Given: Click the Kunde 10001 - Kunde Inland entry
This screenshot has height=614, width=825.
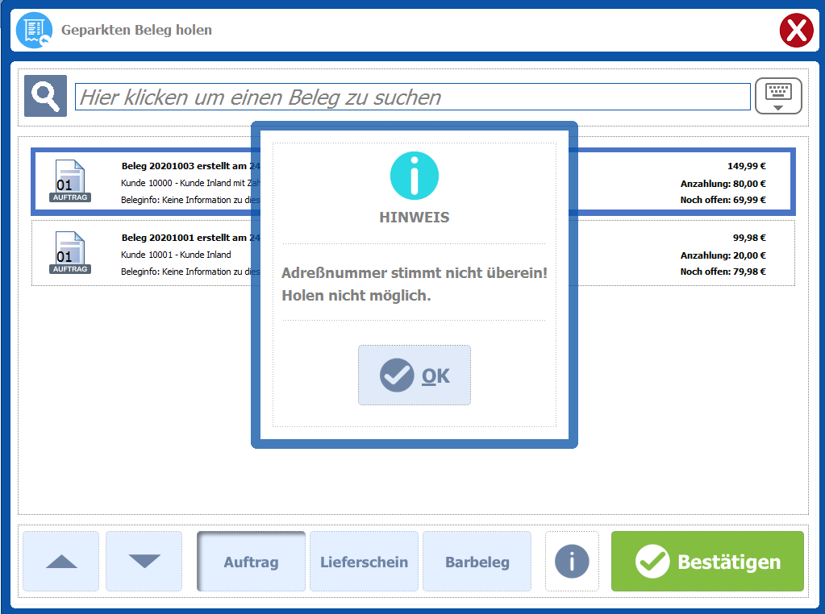Looking at the screenshot, I should coord(176,255).
